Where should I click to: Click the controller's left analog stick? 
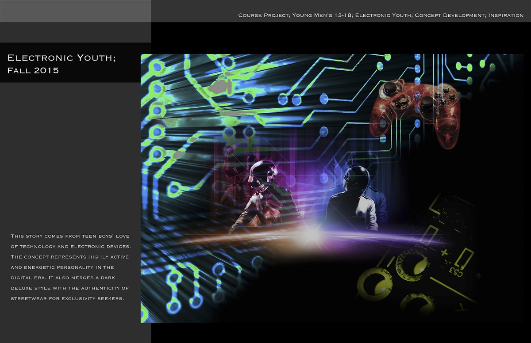click(389, 88)
